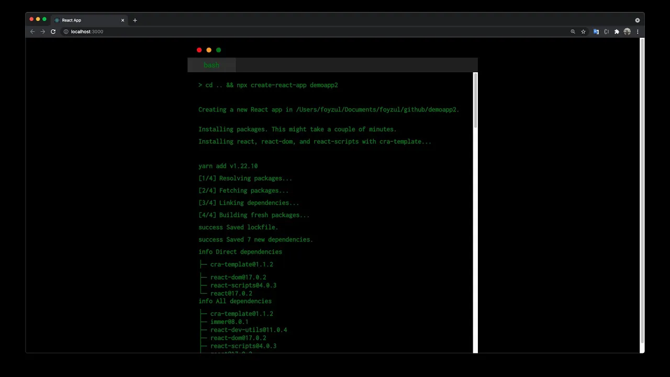Maximize the Chrome window with green button
Image resolution: width=670 pixels, height=377 pixels.
44,19
